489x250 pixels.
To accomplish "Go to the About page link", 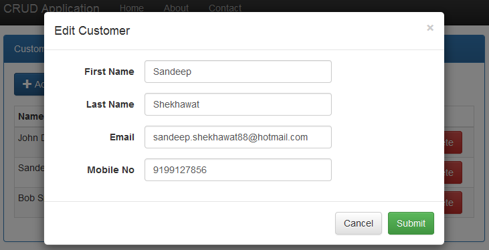I will (176, 8).
